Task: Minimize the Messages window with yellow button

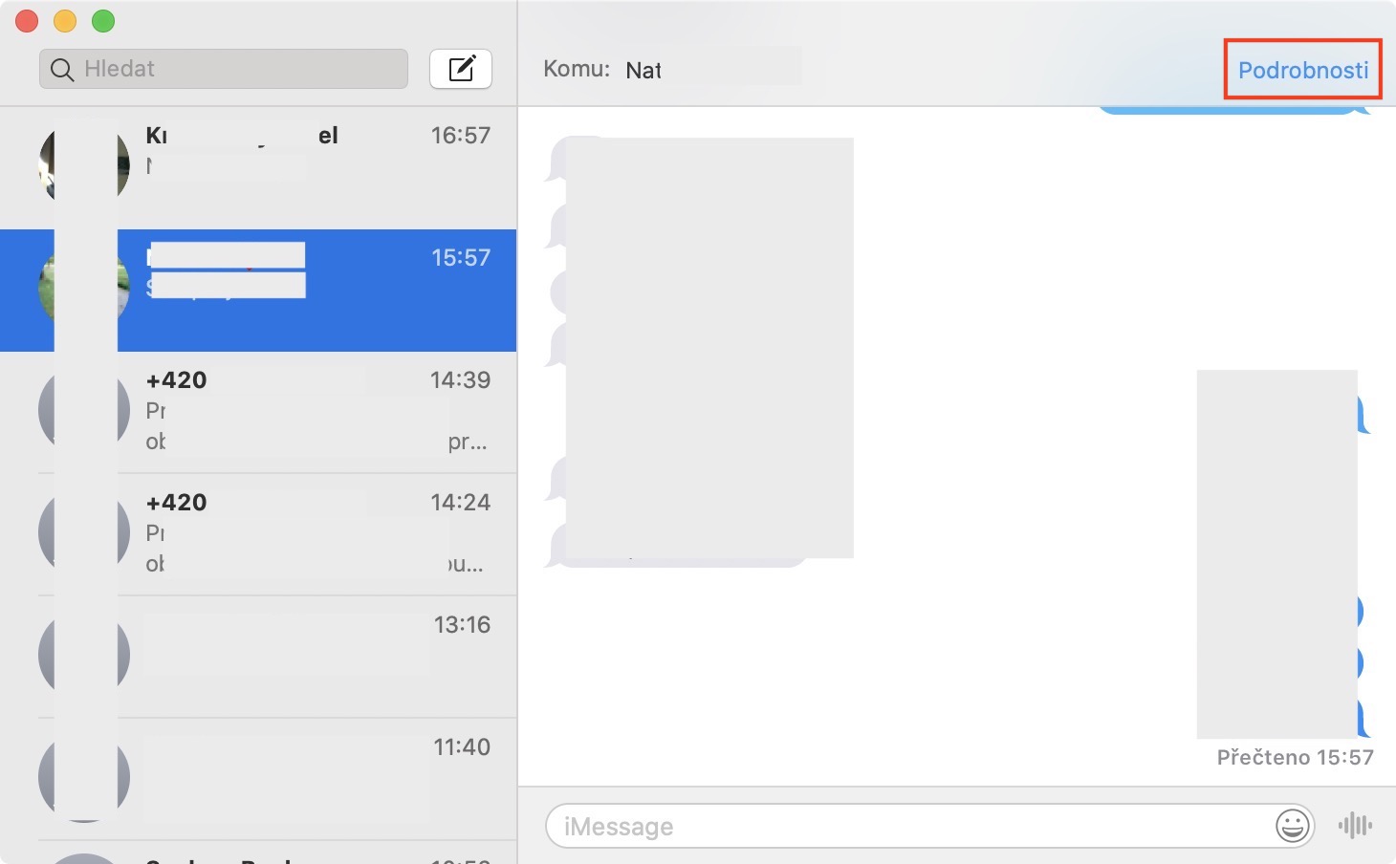Action: (65, 21)
